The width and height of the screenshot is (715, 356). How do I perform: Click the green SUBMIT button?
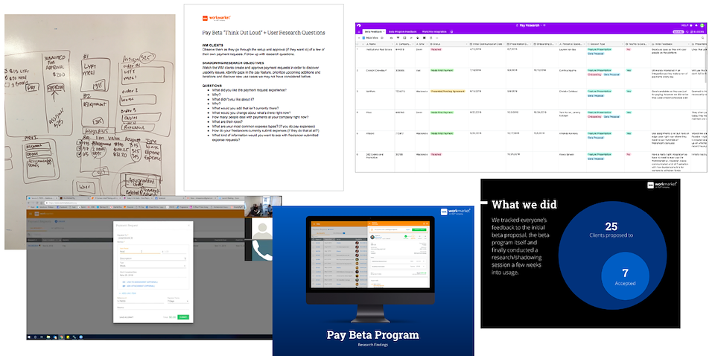183,317
